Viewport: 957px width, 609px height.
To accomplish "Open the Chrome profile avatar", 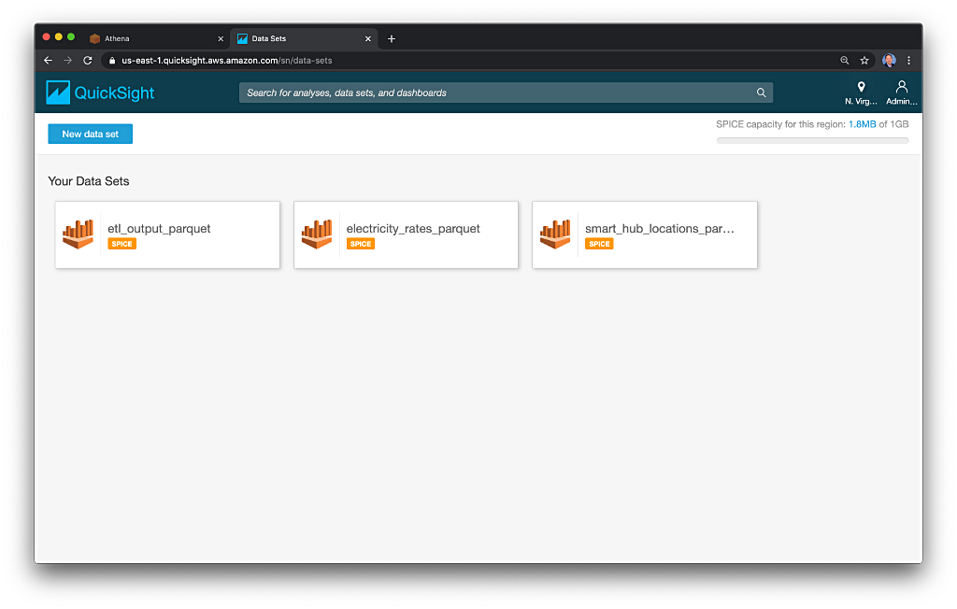I will (x=890, y=61).
